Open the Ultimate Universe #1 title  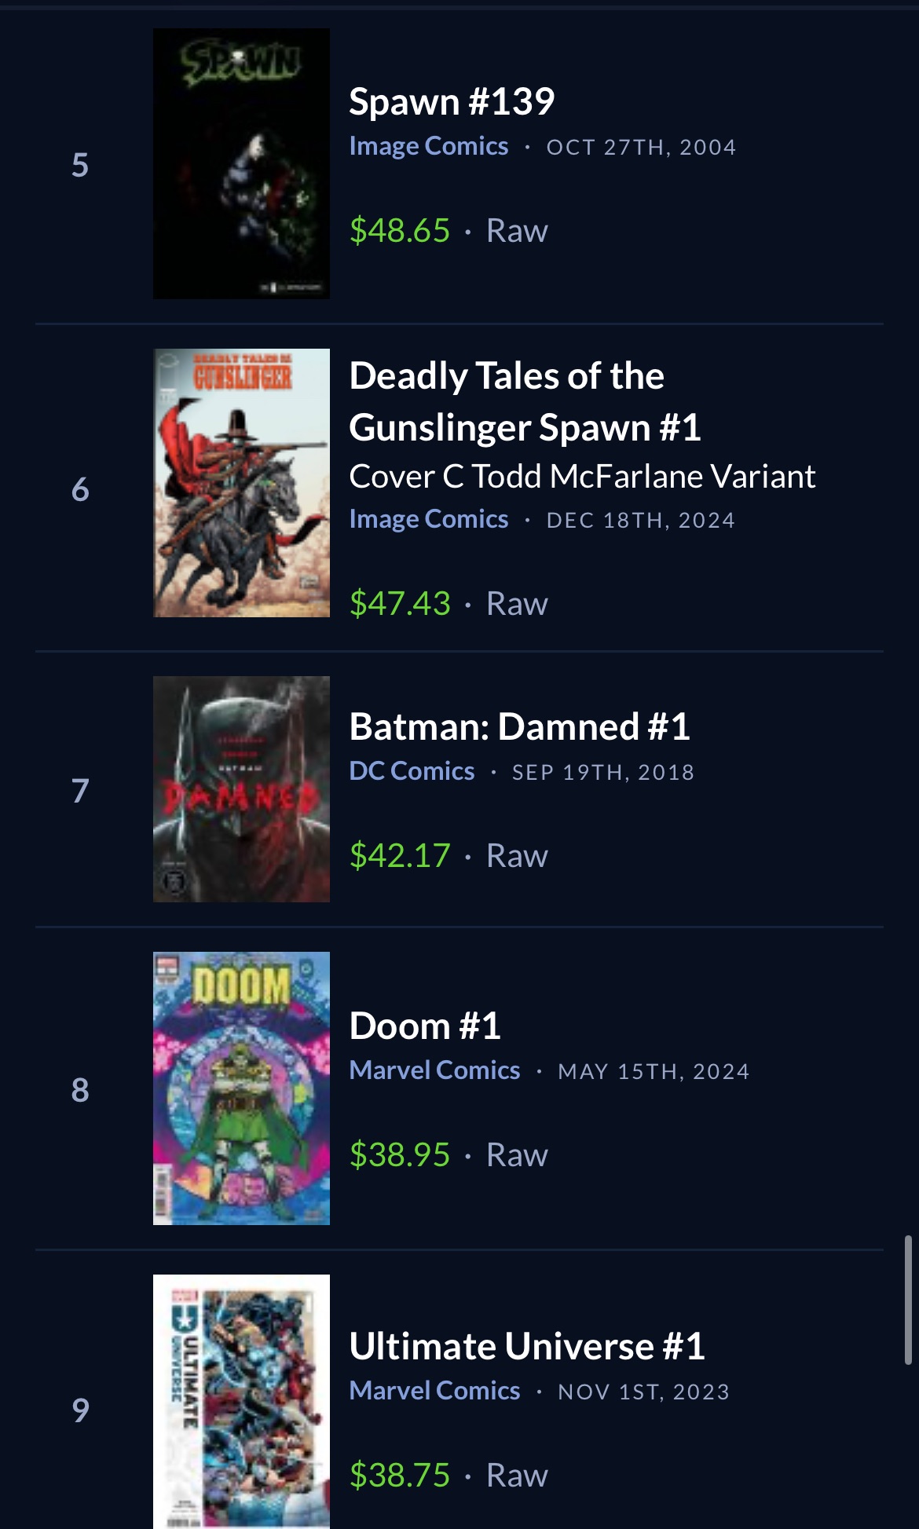(527, 1346)
